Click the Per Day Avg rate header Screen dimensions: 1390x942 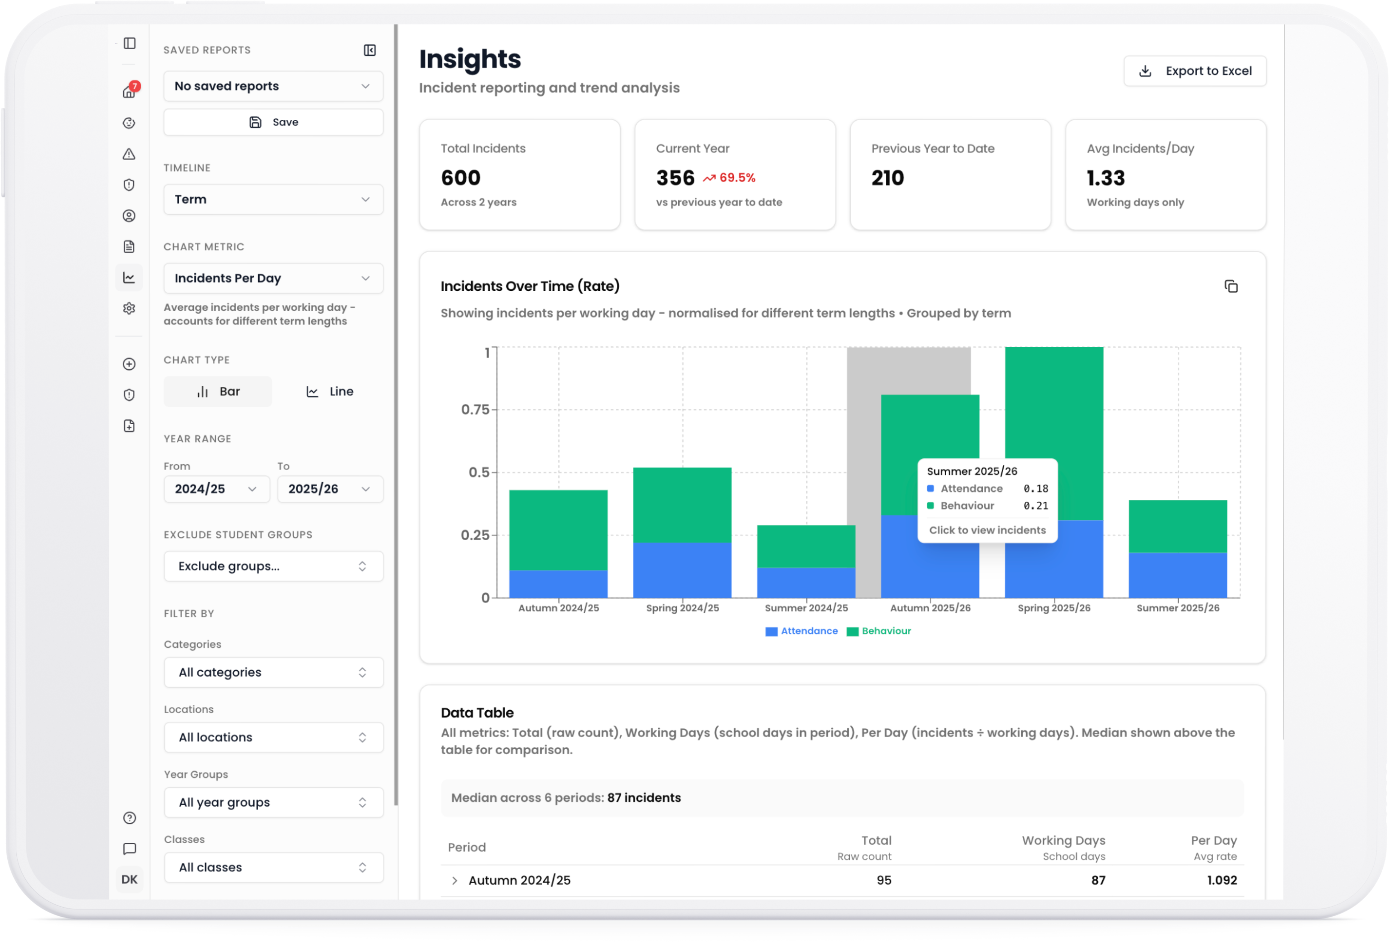pyautogui.click(x=1213, y=847)
